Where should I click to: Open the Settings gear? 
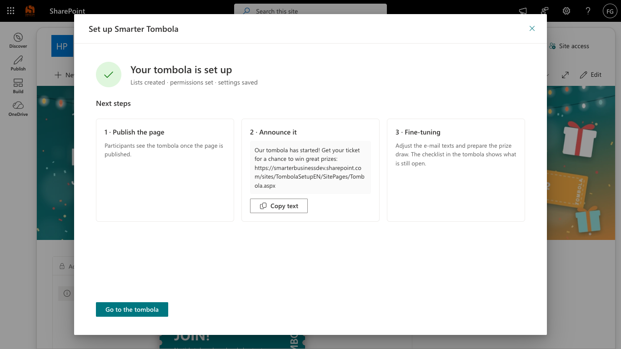pos(566,11)
